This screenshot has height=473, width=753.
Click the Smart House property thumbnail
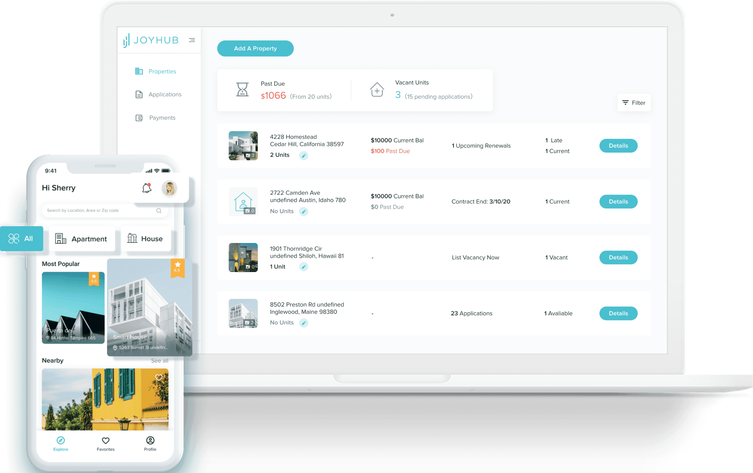(149, 308)
